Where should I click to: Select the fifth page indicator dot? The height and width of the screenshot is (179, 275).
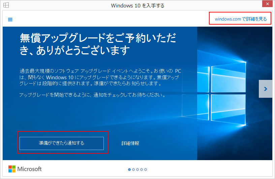click(146, 170)
